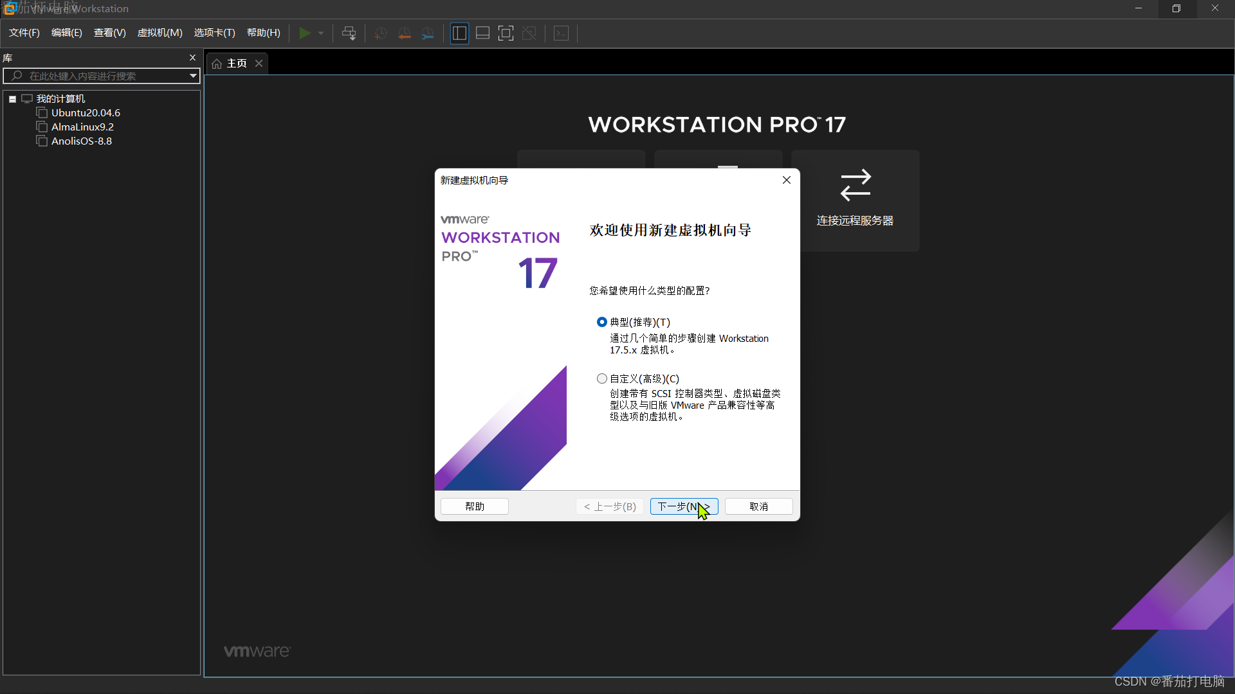Collapse the 我的计算机 tree node

[12, 99]
